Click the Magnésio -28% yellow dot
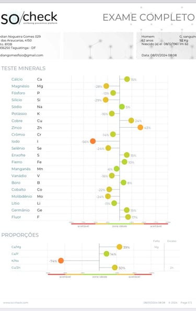The width and height of the screenshot is (196, 311). click(x=106, y=86)
